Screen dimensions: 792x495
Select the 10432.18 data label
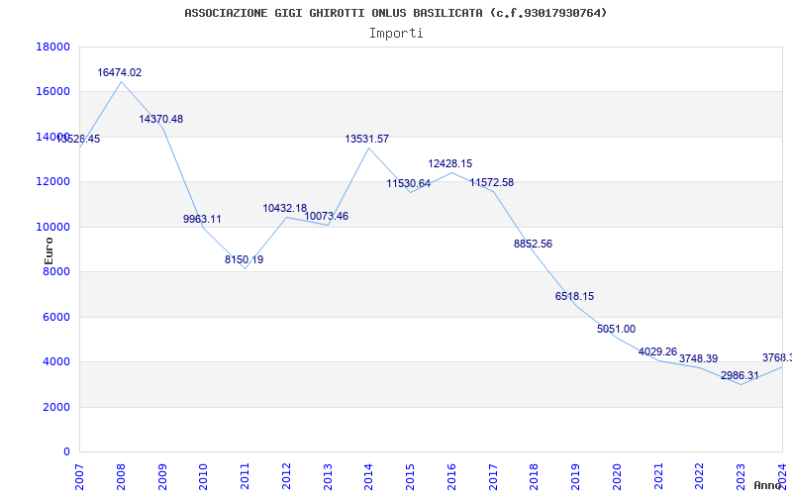coord(285,208)
